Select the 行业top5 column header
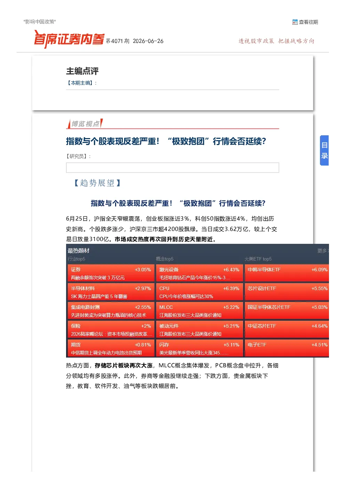Viewport: 345px width, 488px height. pos(76,259)
